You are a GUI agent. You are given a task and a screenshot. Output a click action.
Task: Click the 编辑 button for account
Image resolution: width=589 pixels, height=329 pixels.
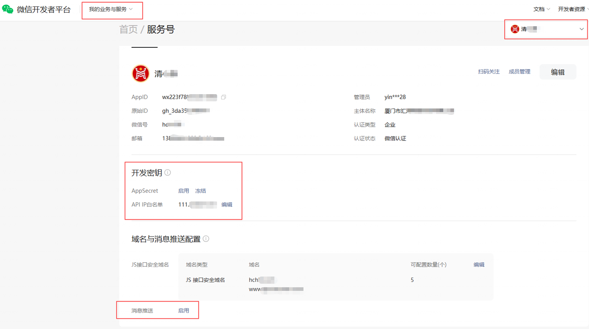point(558,72)
